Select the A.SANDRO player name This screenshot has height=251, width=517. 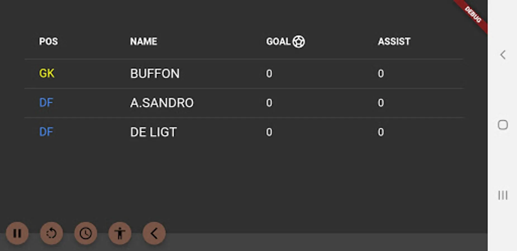pyautogui.click(x=162, y=103)
